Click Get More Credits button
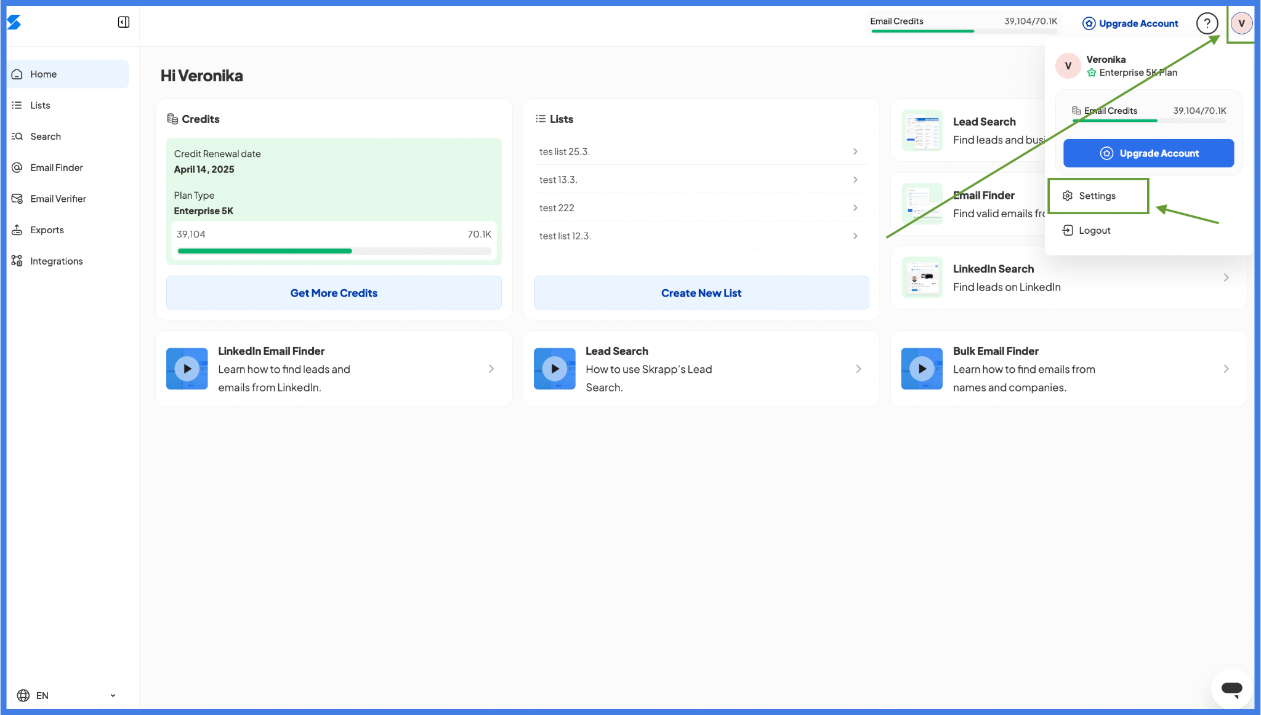Image resolution: width=1261 pixels, height=715 pixels. point(334,293)
